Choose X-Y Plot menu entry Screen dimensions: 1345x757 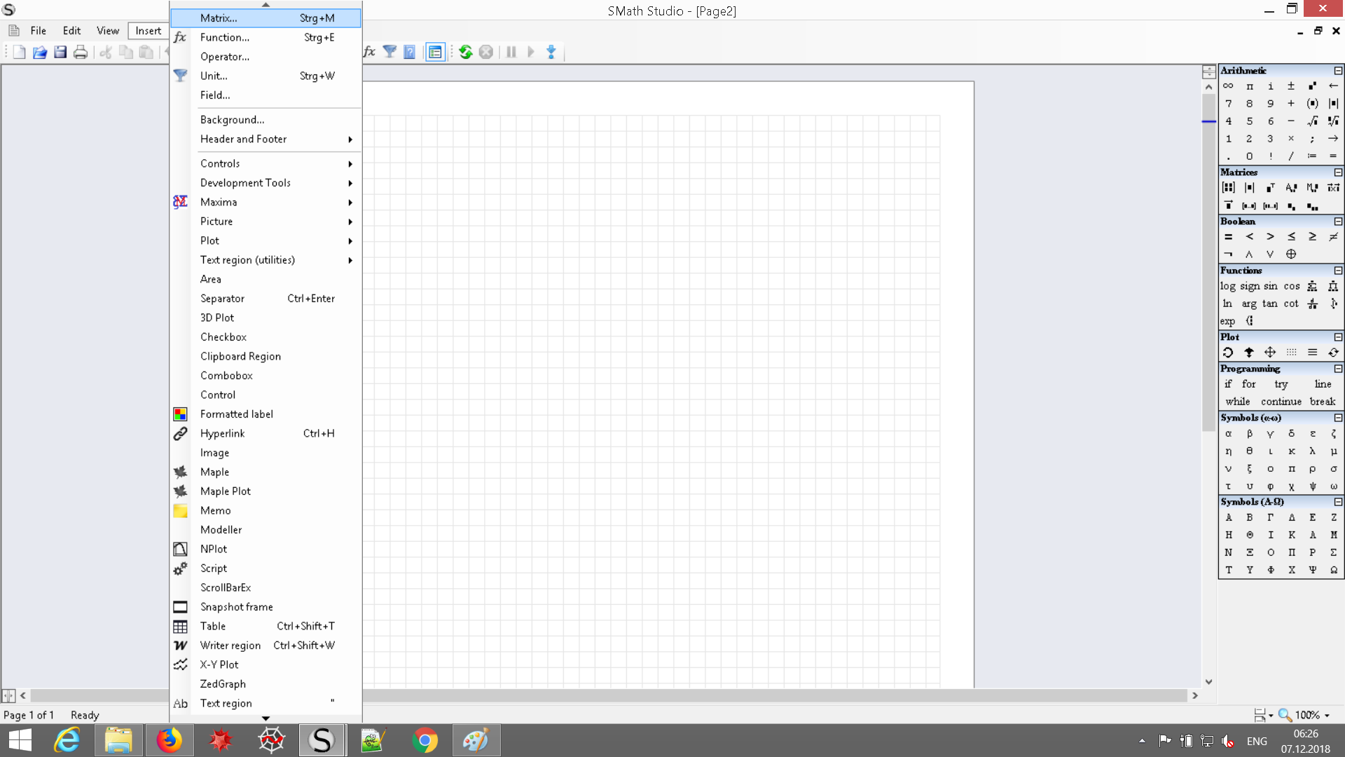coord(219,664)
